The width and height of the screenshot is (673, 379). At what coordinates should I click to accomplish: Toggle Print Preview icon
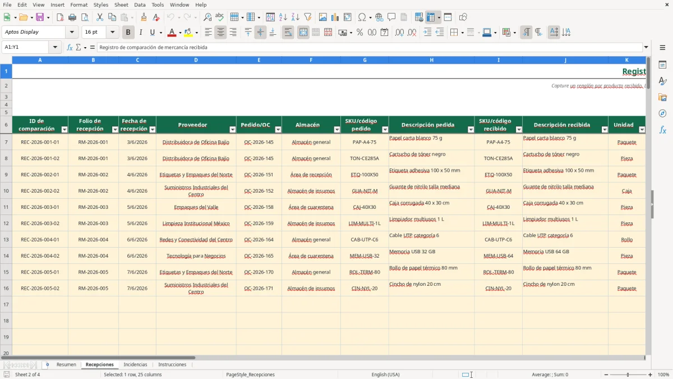[x=85, y=17]
